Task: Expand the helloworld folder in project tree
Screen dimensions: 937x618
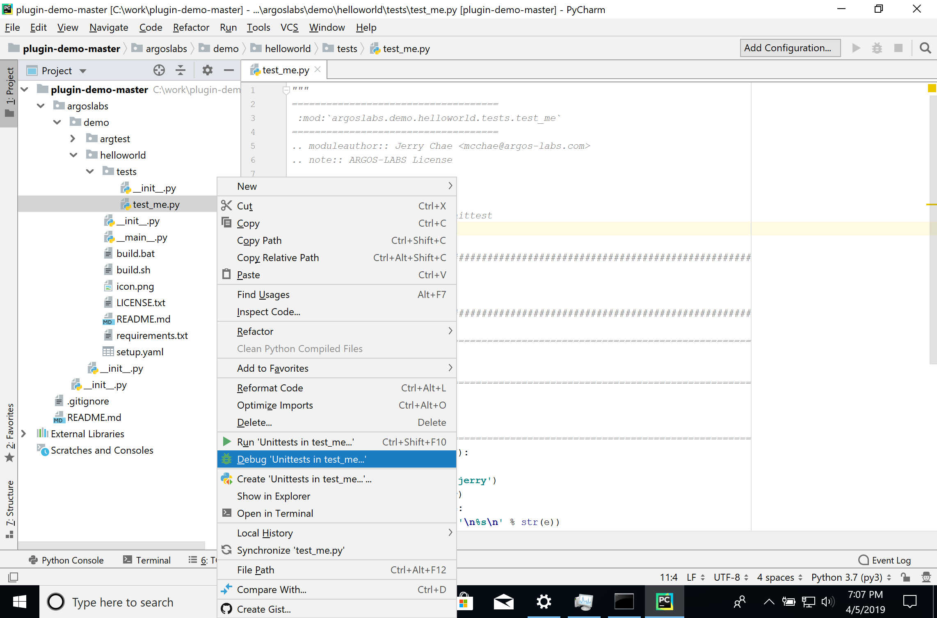Action: click(x=75, y=155)
